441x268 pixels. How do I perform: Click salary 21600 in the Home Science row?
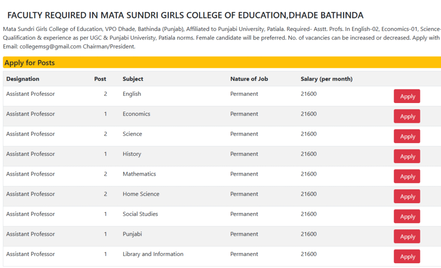[x=308, y=194]
